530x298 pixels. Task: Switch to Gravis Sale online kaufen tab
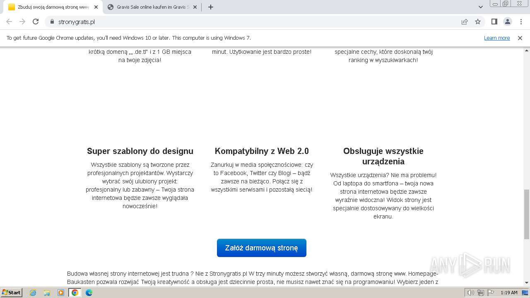[x=152, y=7]
